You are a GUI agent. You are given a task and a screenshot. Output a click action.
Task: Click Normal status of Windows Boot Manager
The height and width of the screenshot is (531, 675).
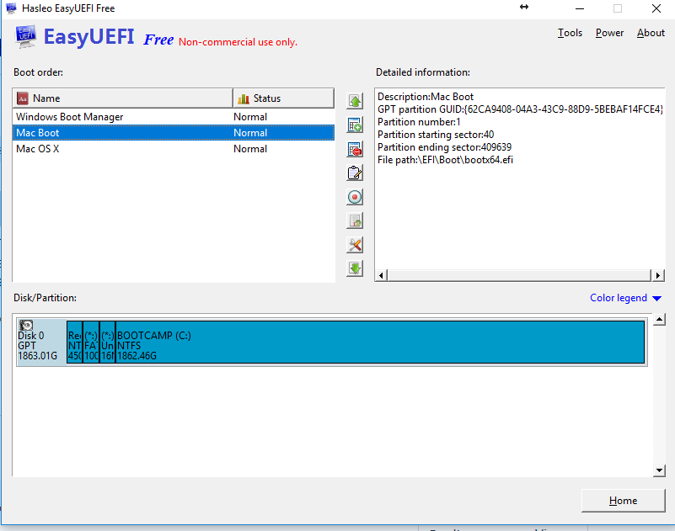[x=250, y=117]
